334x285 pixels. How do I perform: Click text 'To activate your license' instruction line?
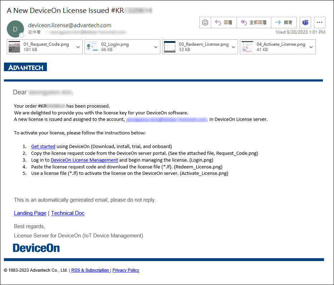point(80,133)
